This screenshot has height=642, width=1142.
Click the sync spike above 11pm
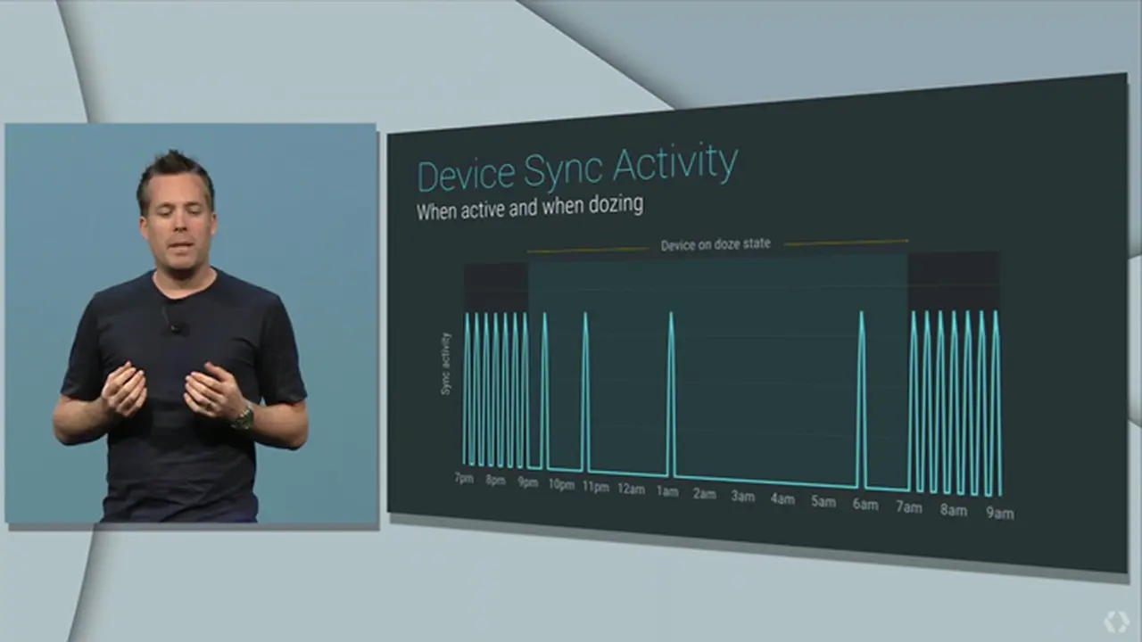585,391
